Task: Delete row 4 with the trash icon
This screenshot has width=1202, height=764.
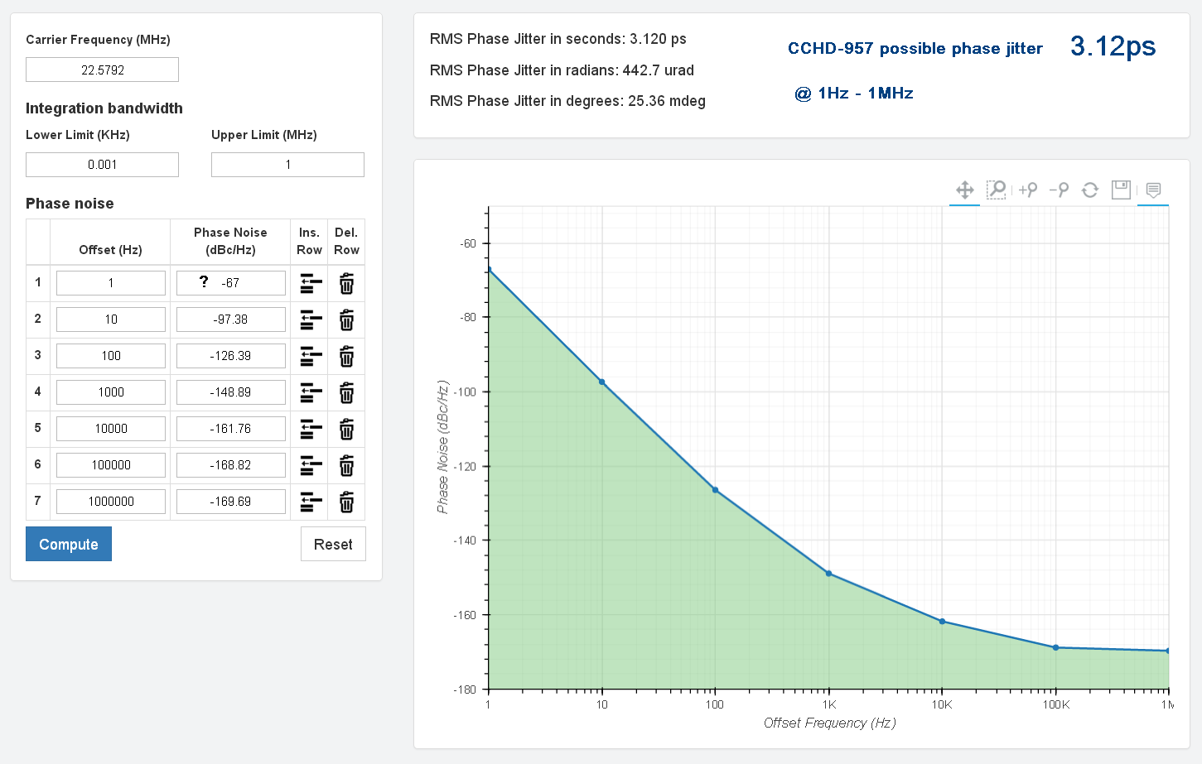Action: click(346, 393)
